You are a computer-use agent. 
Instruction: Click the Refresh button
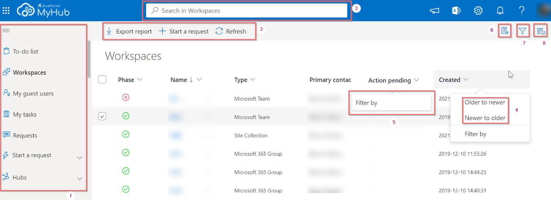point(231,32)
